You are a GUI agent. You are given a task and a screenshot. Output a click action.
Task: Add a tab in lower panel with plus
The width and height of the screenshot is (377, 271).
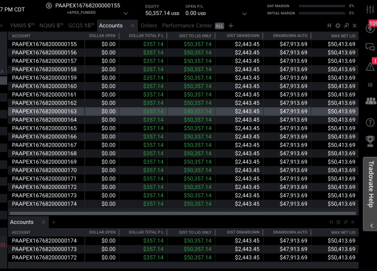click(x=53, y=222)
